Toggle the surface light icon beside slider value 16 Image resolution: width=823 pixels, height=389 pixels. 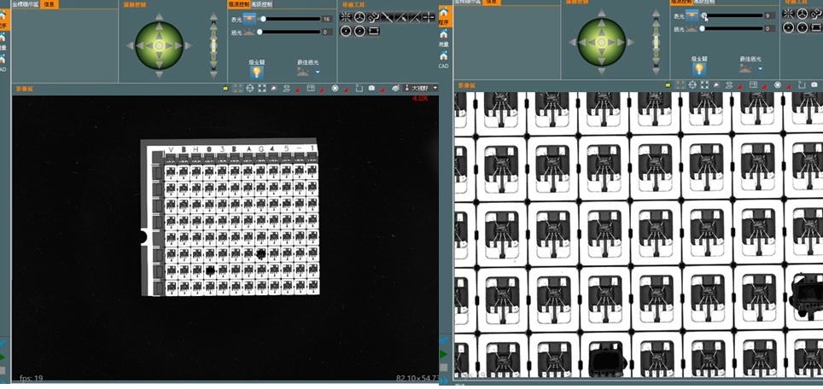249,20
